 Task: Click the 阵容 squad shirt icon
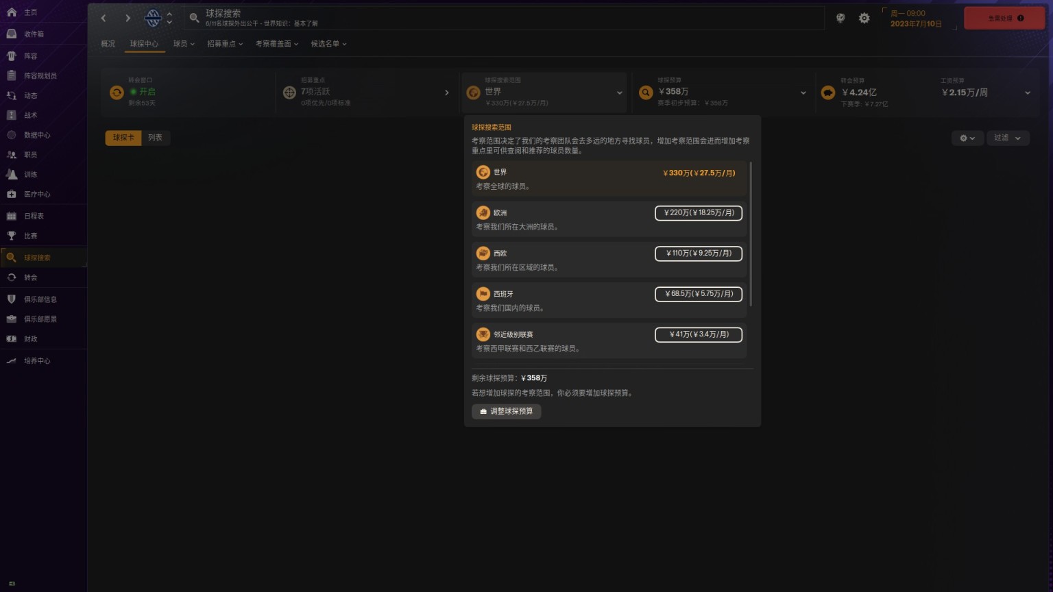[x=11, y=56]
